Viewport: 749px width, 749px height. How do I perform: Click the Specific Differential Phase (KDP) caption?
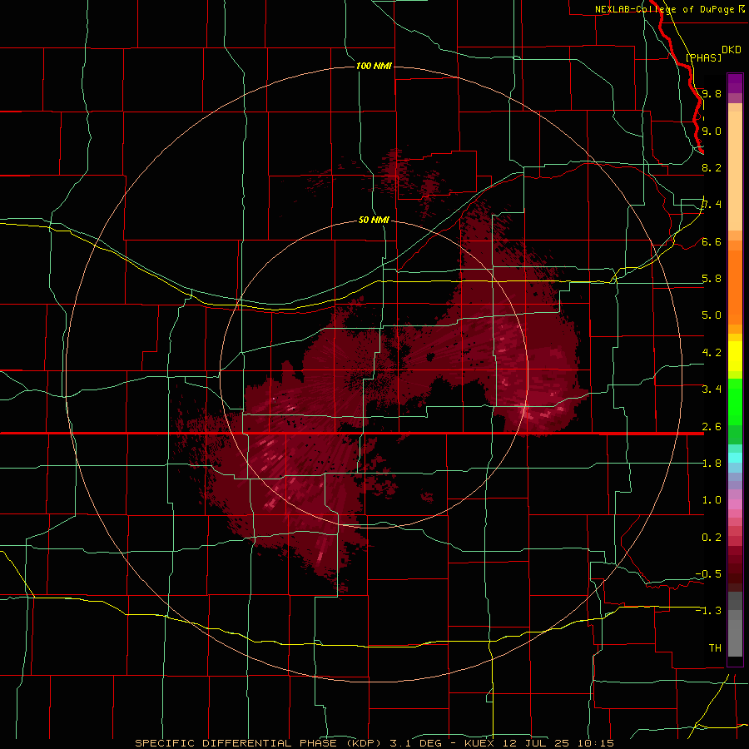[x=260, y=743]
